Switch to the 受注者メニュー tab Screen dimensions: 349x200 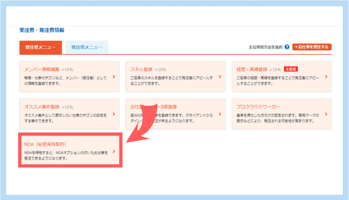tap(41, 47)
